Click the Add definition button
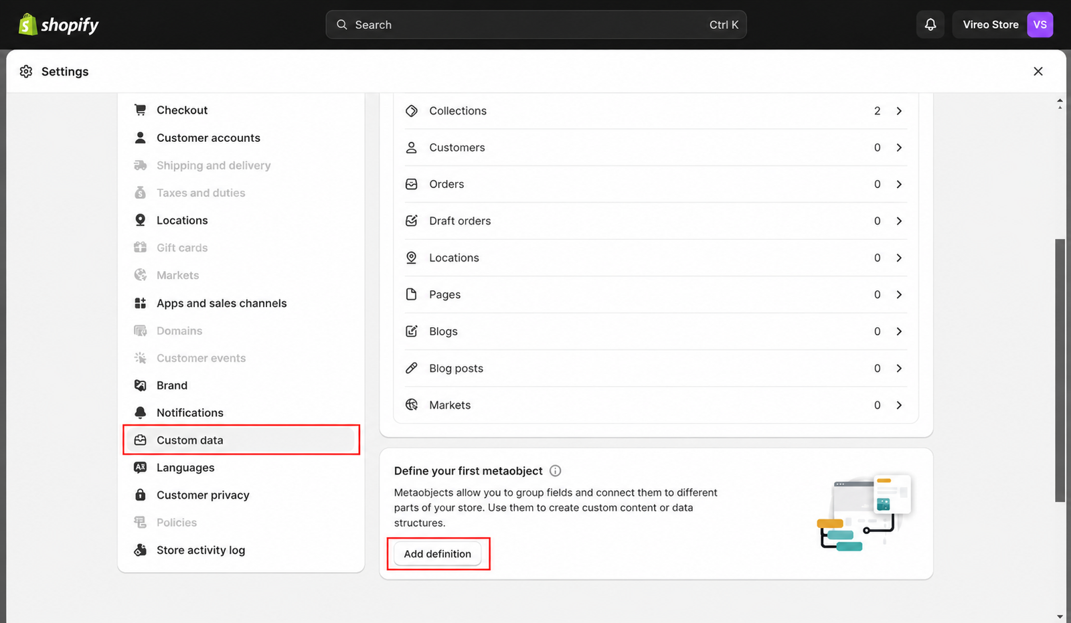This screenshot has width=1071, height=623. (x=438, y=554)
